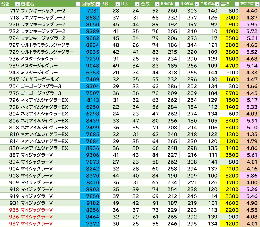The image size is (260, 227).
Task: Open the 合成 column filter arrow
Action: click(x=157, y=4)
